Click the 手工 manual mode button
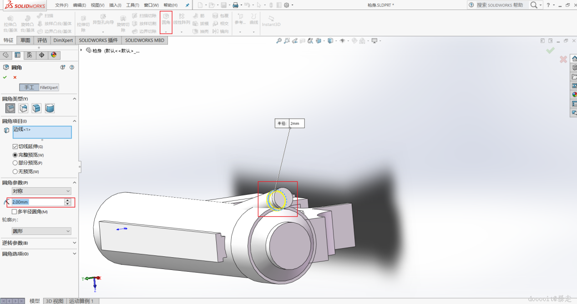 click(x=29, y=87)
